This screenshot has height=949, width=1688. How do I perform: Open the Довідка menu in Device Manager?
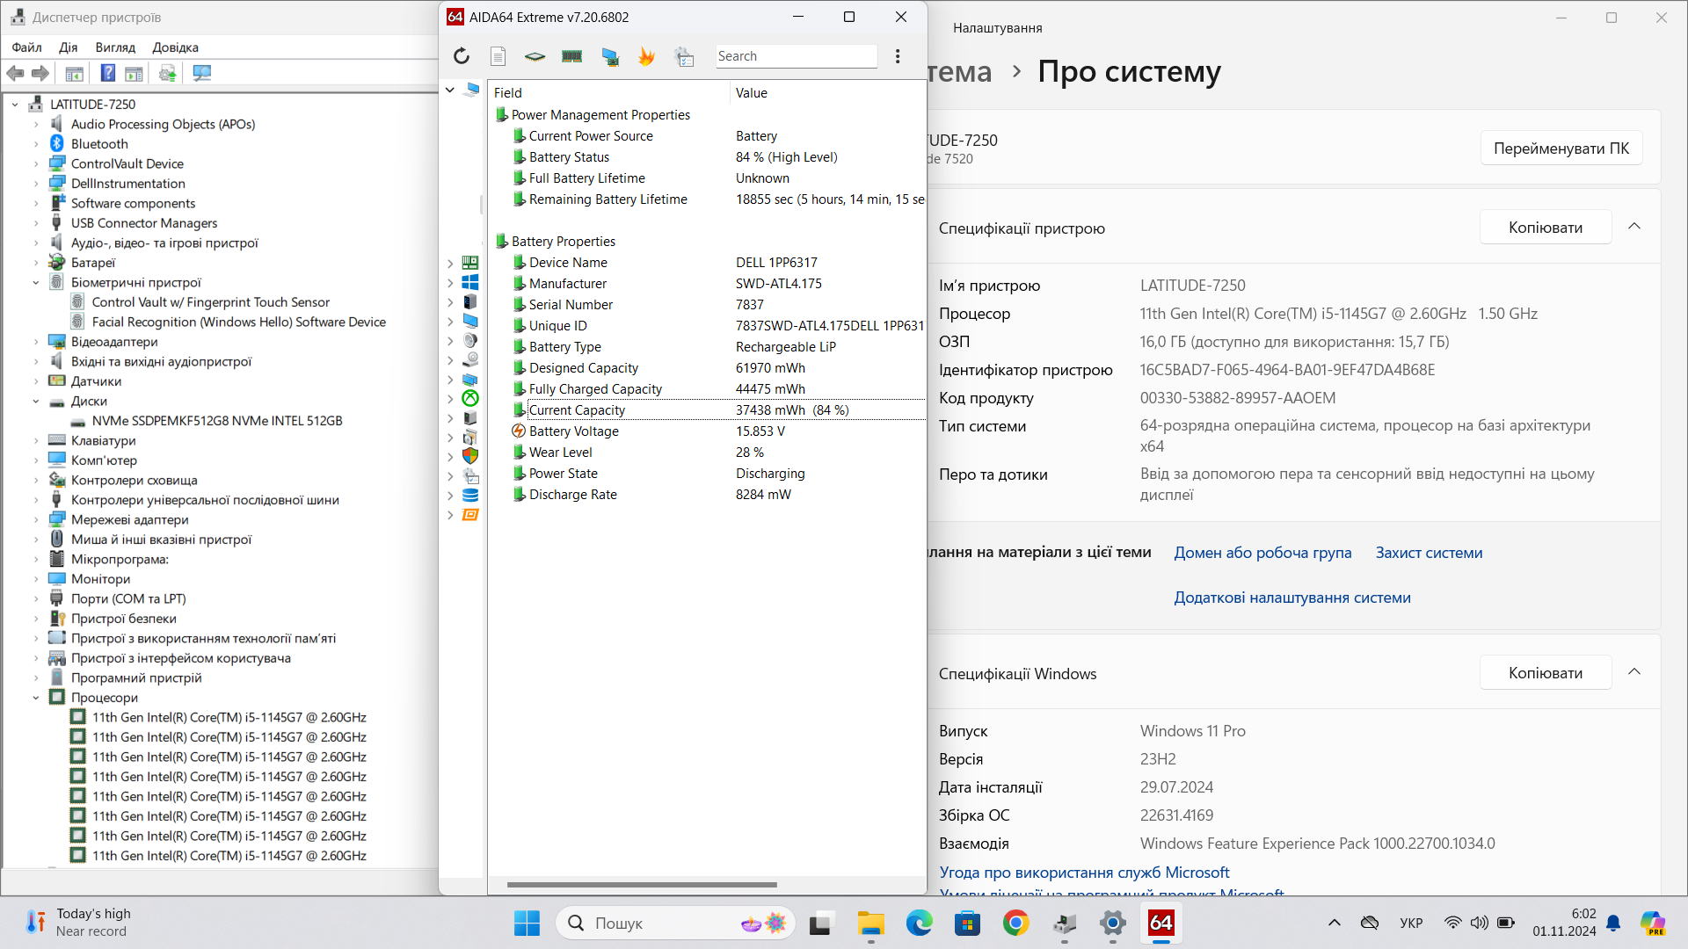tap(176, 47)
